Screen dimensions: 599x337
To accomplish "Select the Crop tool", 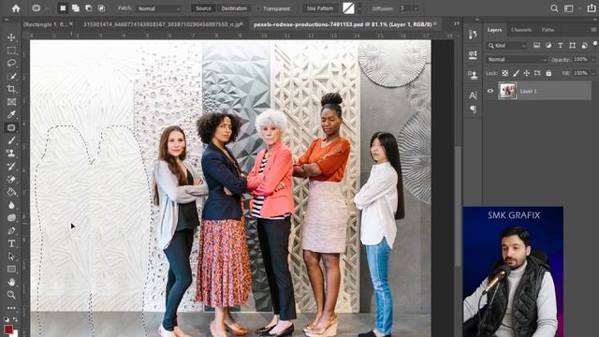I will click(11, 89).
